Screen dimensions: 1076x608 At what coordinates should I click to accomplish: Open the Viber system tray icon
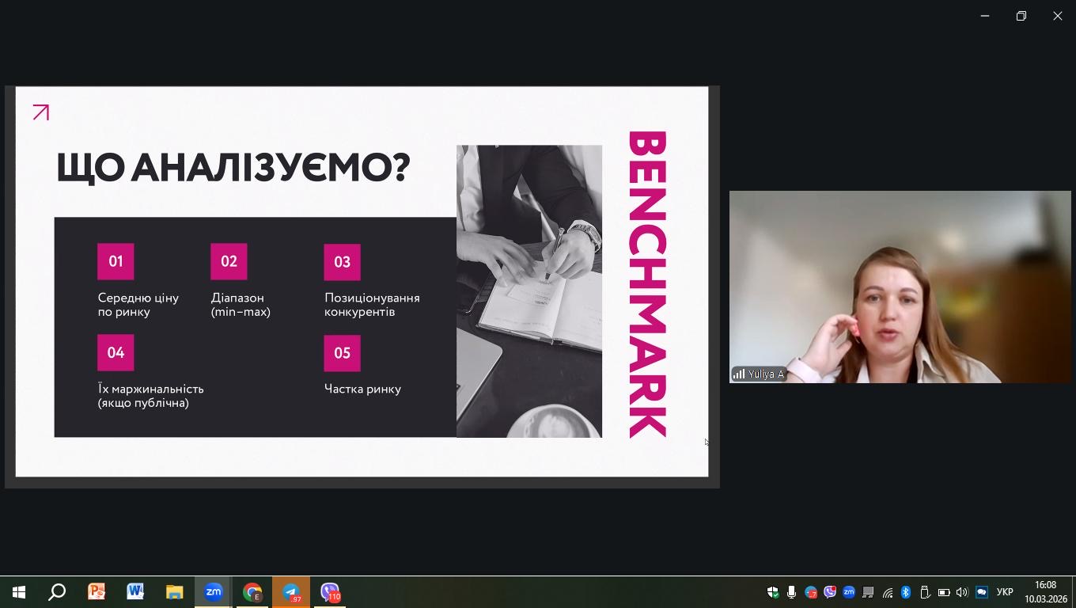pos(830,592)
